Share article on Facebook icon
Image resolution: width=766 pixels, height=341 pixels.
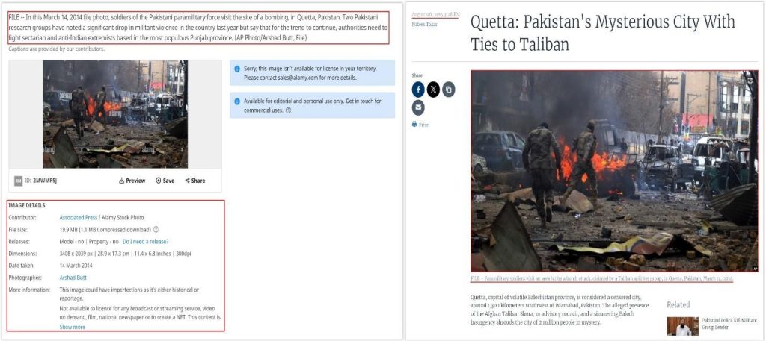(x=418, y=89)
